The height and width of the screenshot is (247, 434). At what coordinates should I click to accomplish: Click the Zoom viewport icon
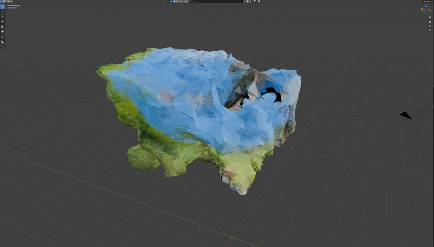click(x=430, y=17)
